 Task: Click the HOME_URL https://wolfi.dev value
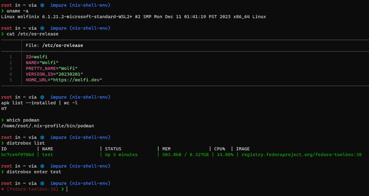[77, 80]
